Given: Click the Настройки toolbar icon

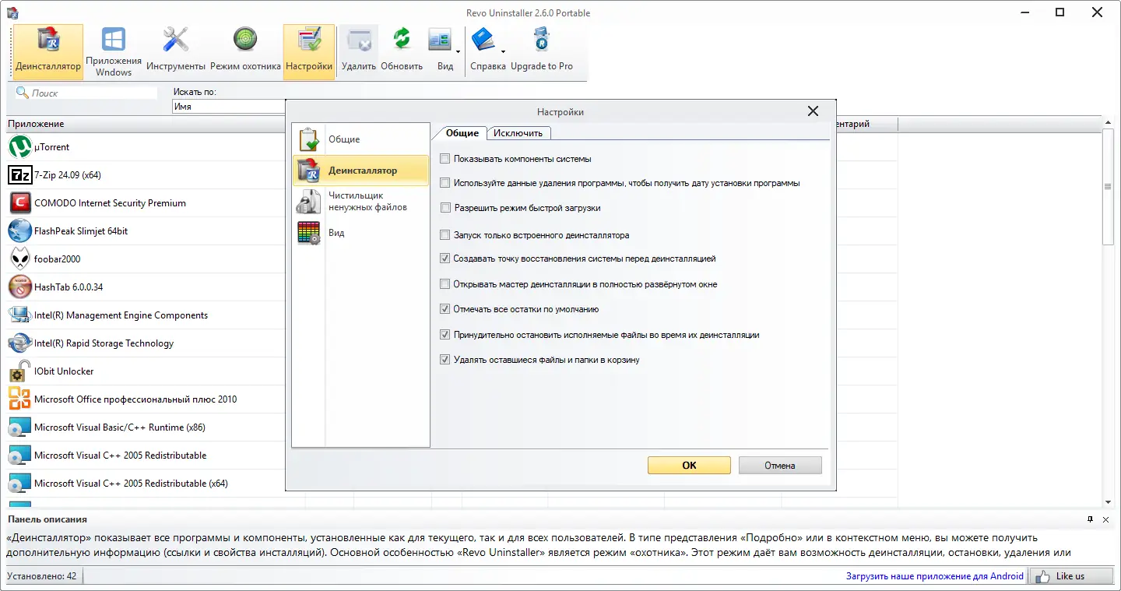Looking at the screenshot, I should (x=309, y=52).
